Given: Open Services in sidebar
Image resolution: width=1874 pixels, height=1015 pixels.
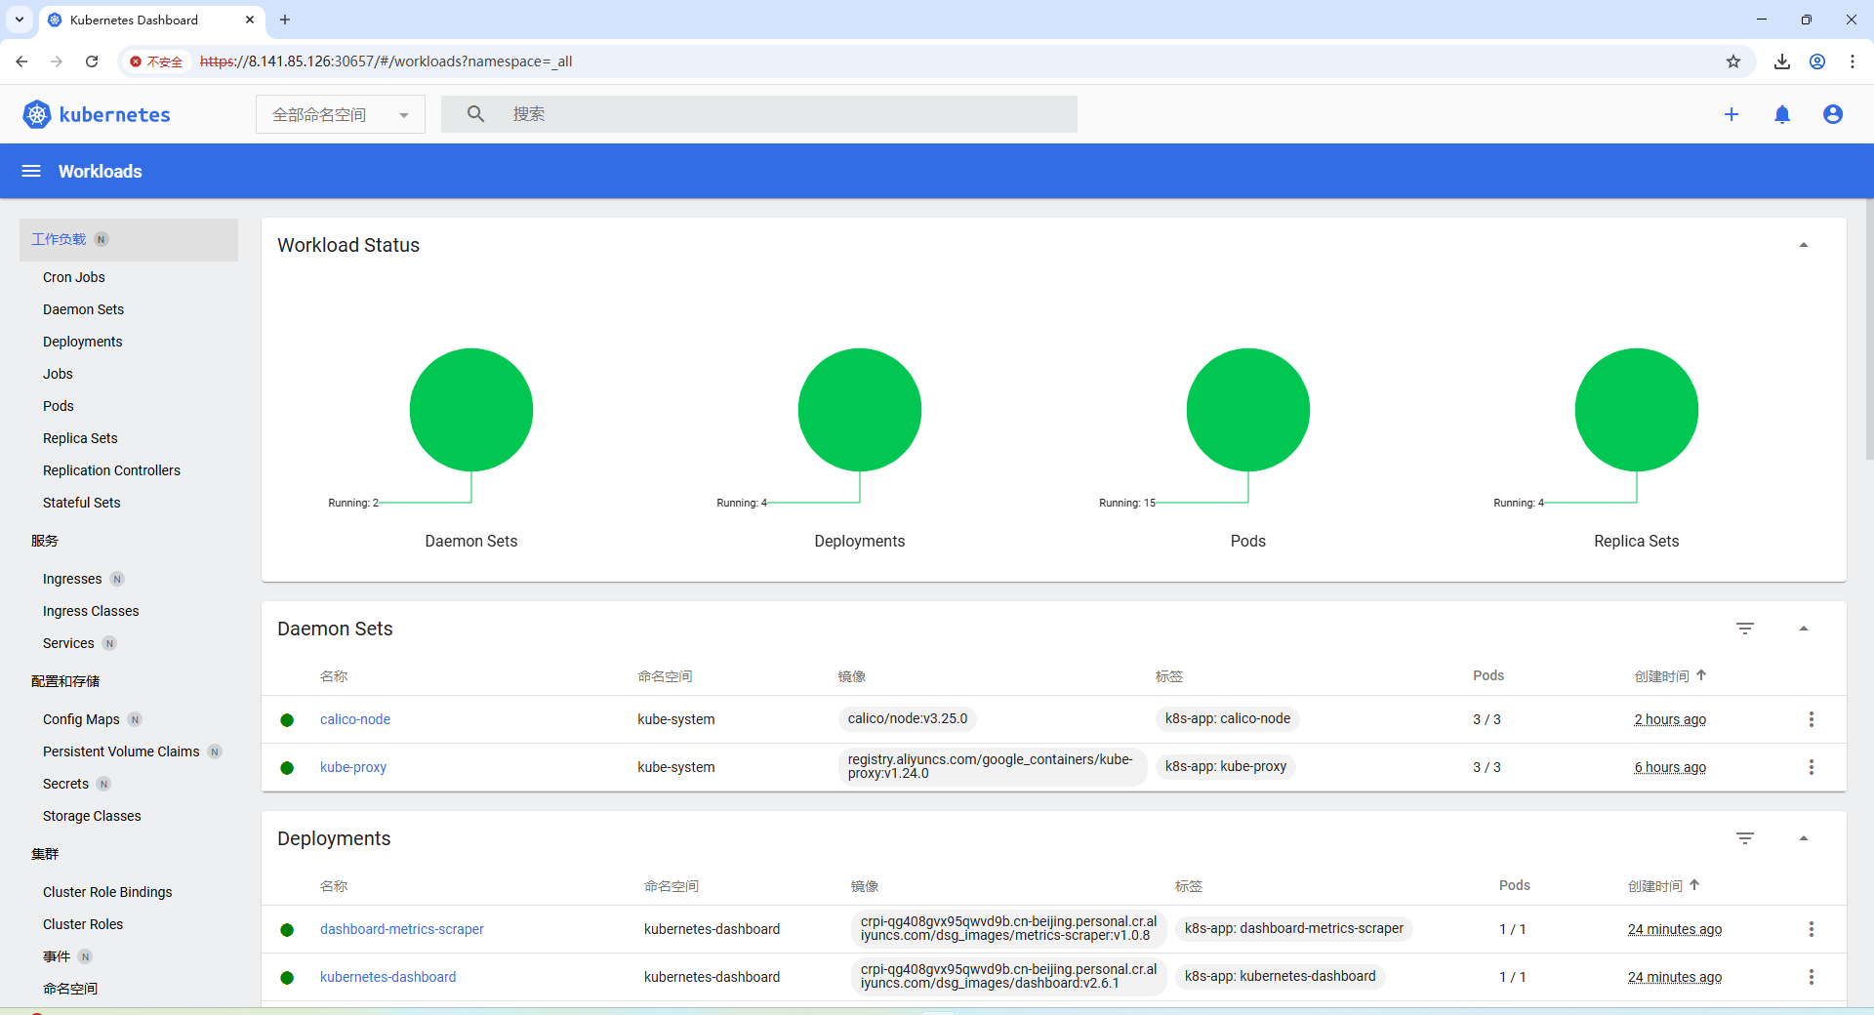Looking at the screenshot, I should [68, 643].
